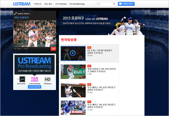Click the 2 조회 view count
The height and width of the screenshot is (116, 169).
(89, 74)
